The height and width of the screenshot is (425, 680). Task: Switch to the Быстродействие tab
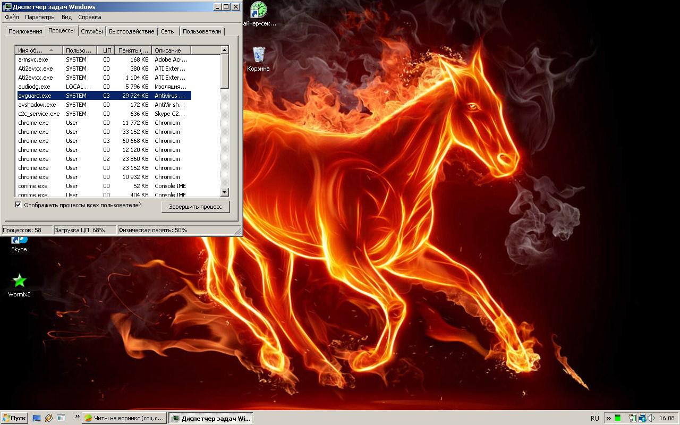point(132,31)
